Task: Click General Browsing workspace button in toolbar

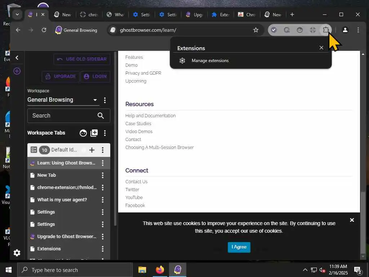Action: 76,30
